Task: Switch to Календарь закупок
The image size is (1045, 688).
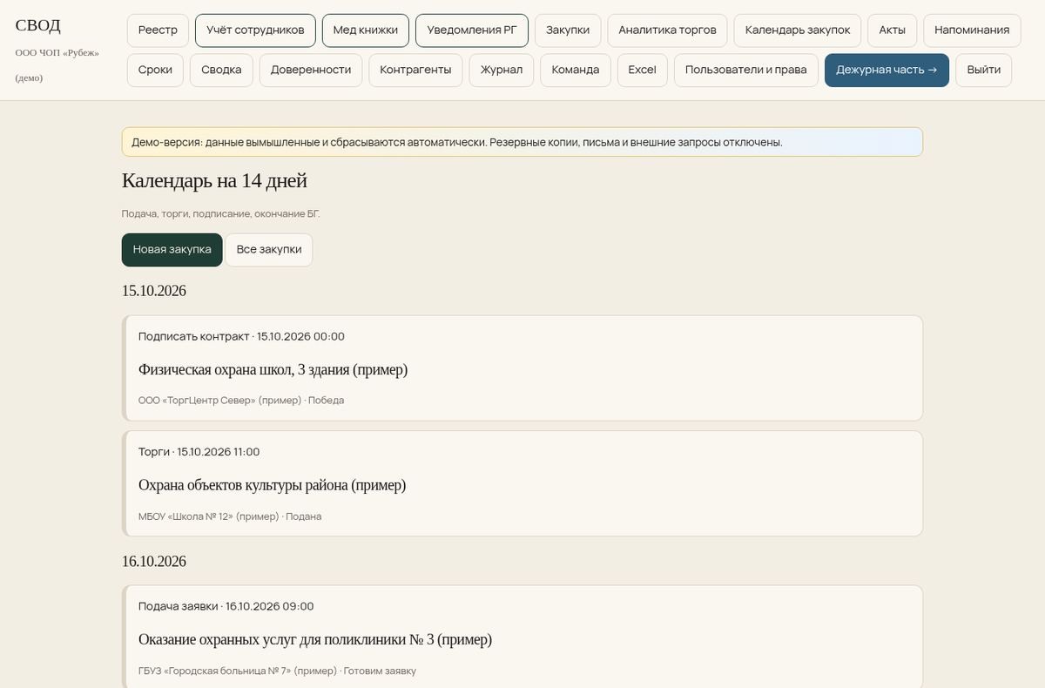Action: (798, 30)
